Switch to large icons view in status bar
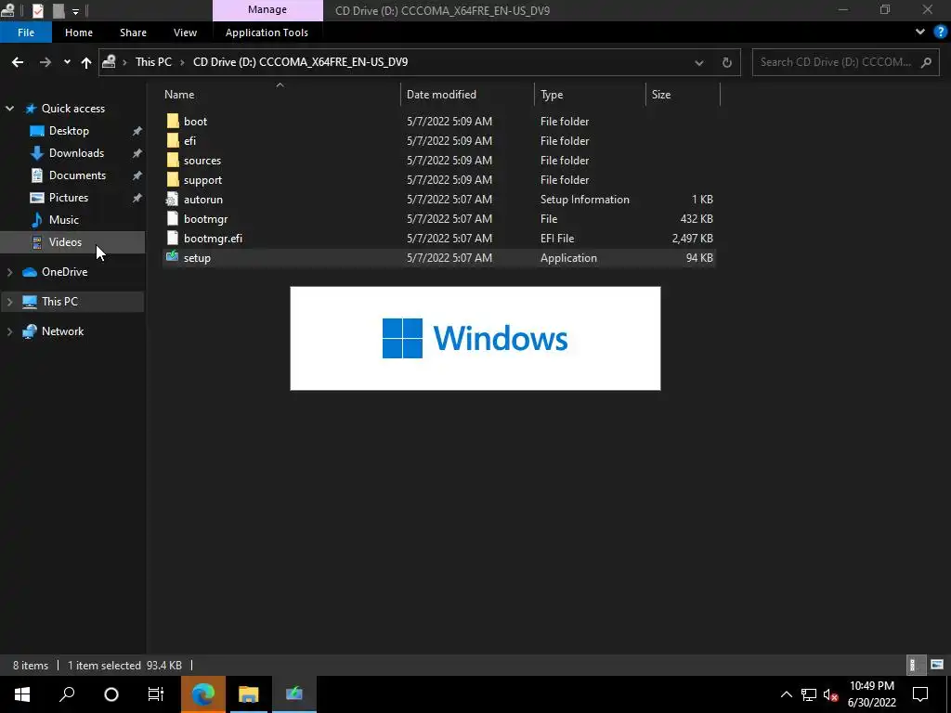 tap(937, 665)
